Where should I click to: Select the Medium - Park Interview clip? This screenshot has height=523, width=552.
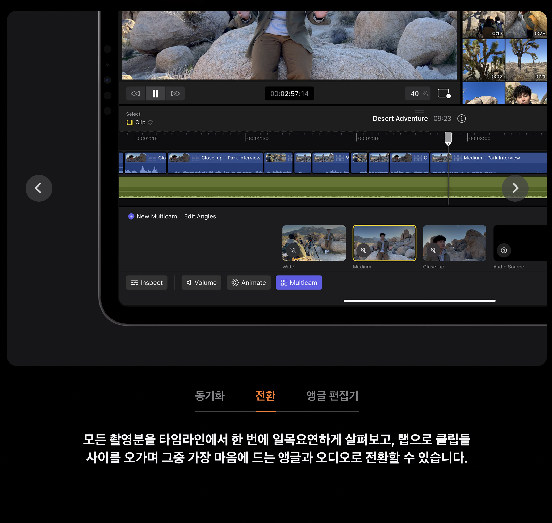[488, 163]
